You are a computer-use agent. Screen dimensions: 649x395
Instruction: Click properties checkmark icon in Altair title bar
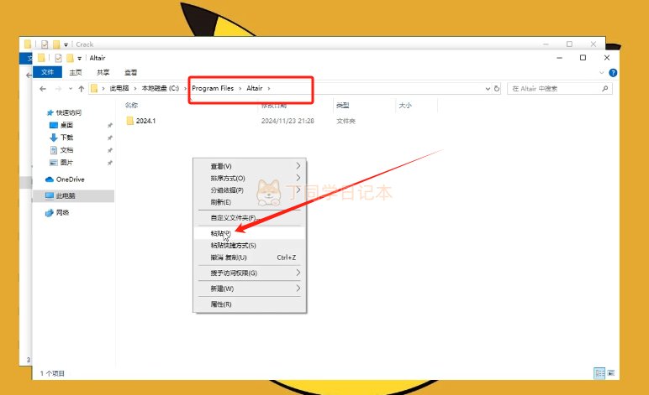[58, 58]
